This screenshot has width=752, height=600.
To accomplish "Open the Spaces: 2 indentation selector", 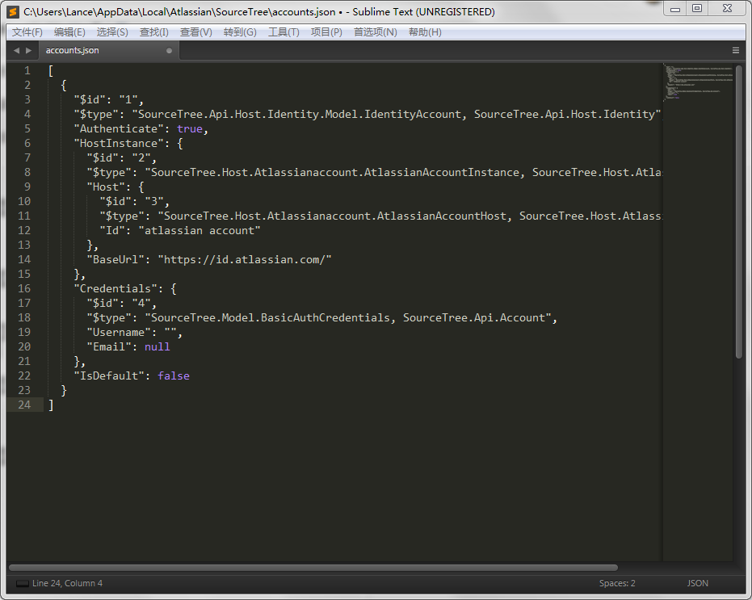I will [617, 583].
